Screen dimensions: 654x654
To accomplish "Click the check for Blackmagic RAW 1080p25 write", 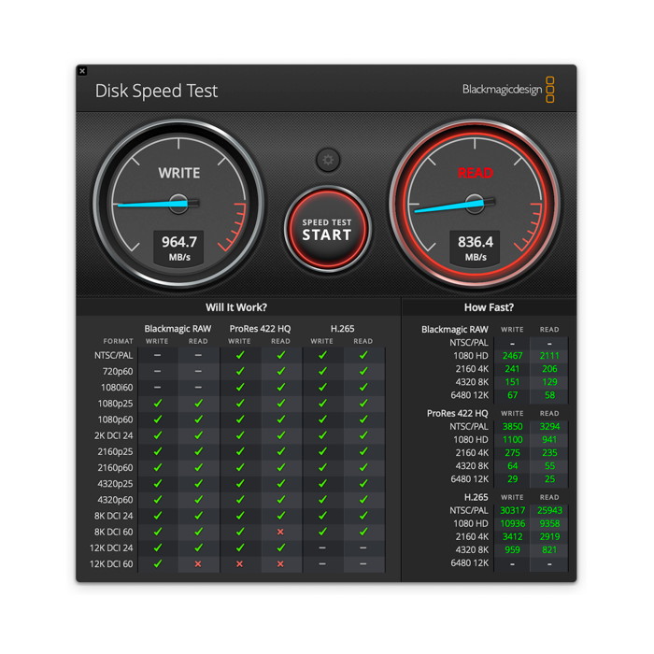I will tap(158, 404).
